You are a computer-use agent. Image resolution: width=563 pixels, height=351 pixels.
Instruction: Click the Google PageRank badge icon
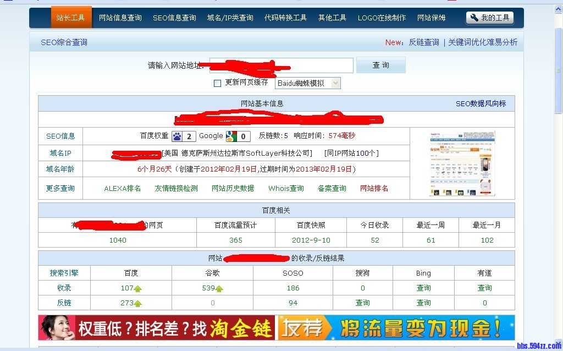[x=233, y=136]
